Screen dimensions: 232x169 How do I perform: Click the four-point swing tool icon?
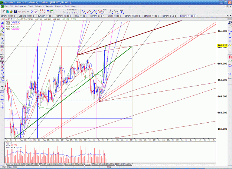[100, 11]
